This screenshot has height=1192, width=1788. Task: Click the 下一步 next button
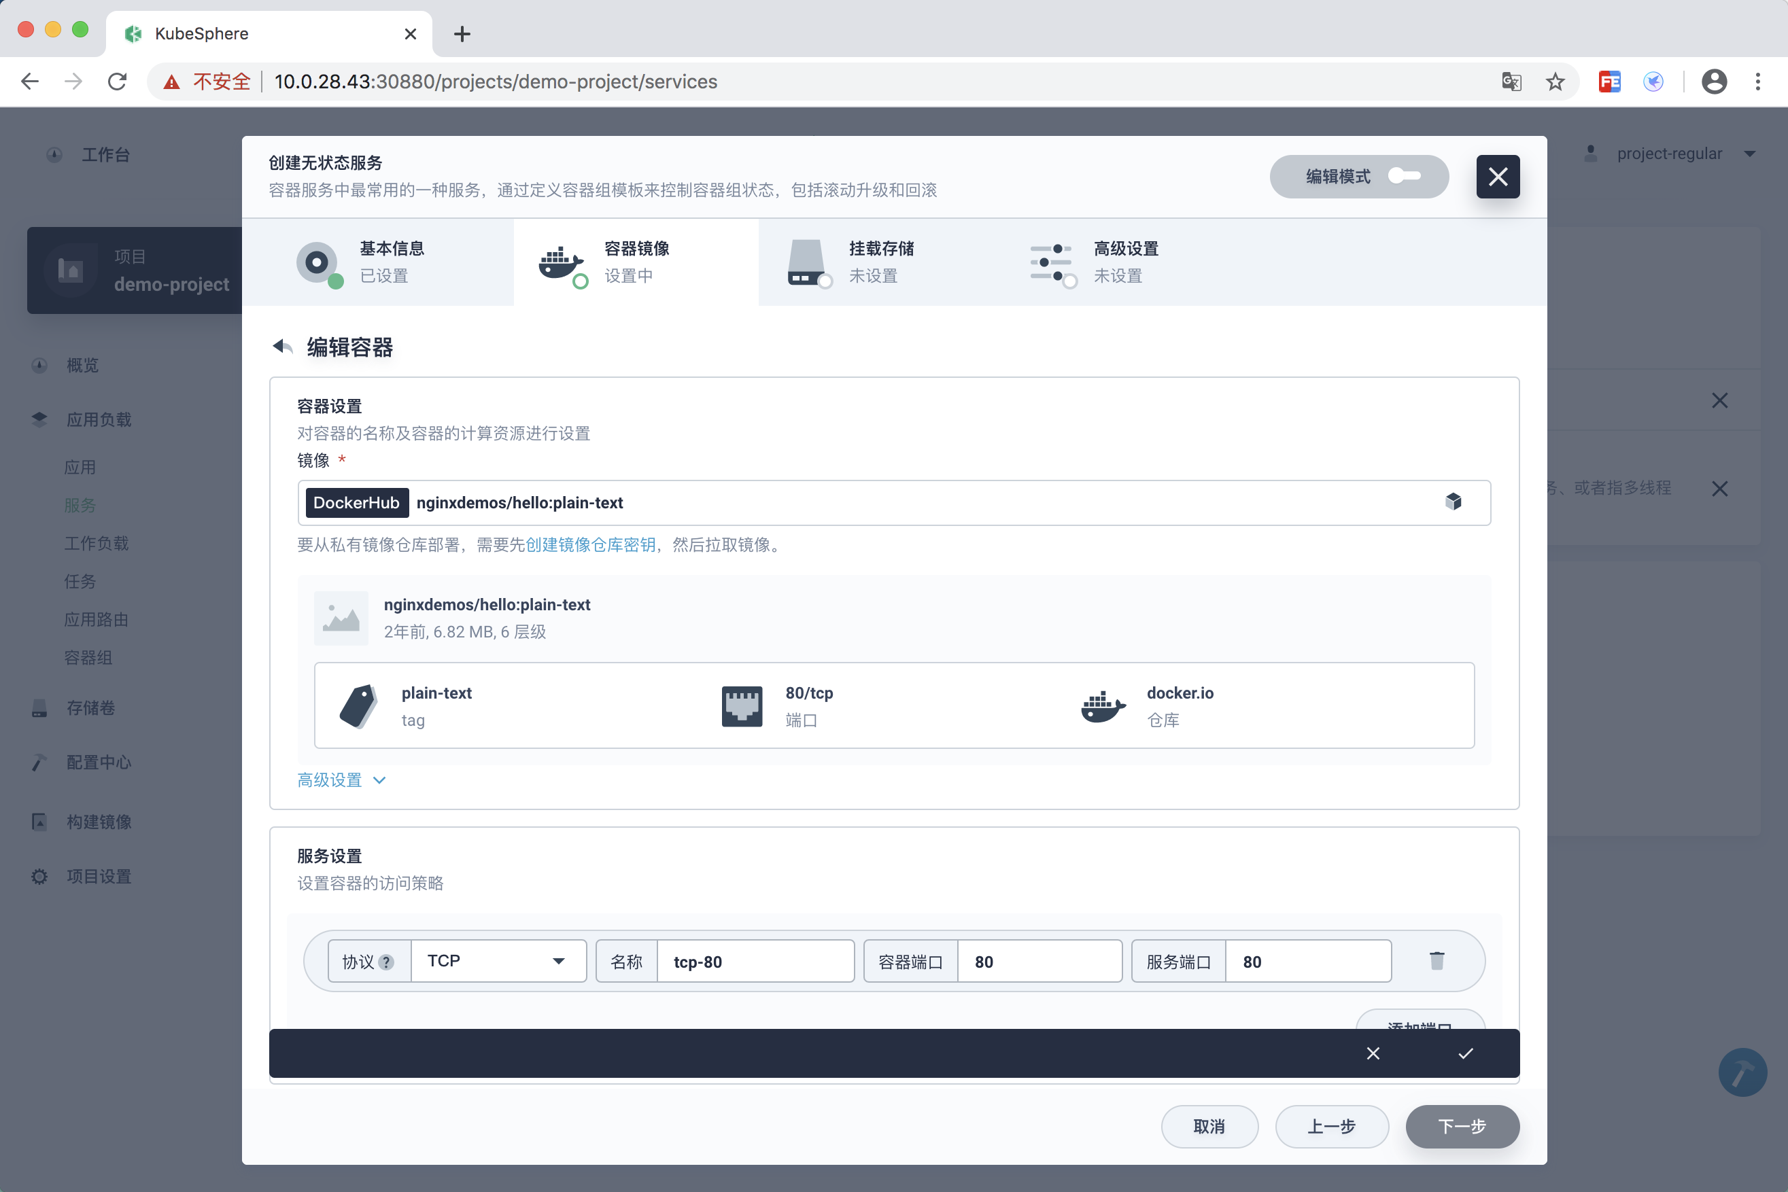tap(1461, 1126)
